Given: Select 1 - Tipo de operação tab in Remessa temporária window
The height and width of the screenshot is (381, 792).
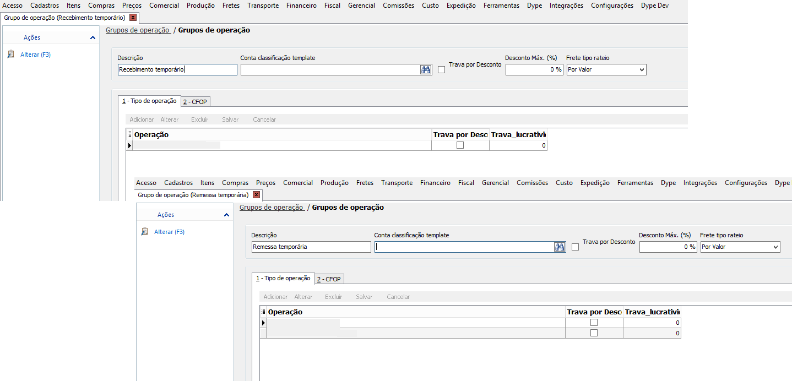Looking at the screenshot, I should click(283, 279).
